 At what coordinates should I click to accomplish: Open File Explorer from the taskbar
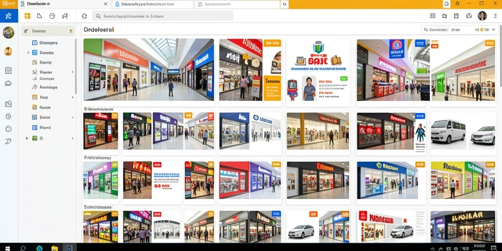coord(55,248)
